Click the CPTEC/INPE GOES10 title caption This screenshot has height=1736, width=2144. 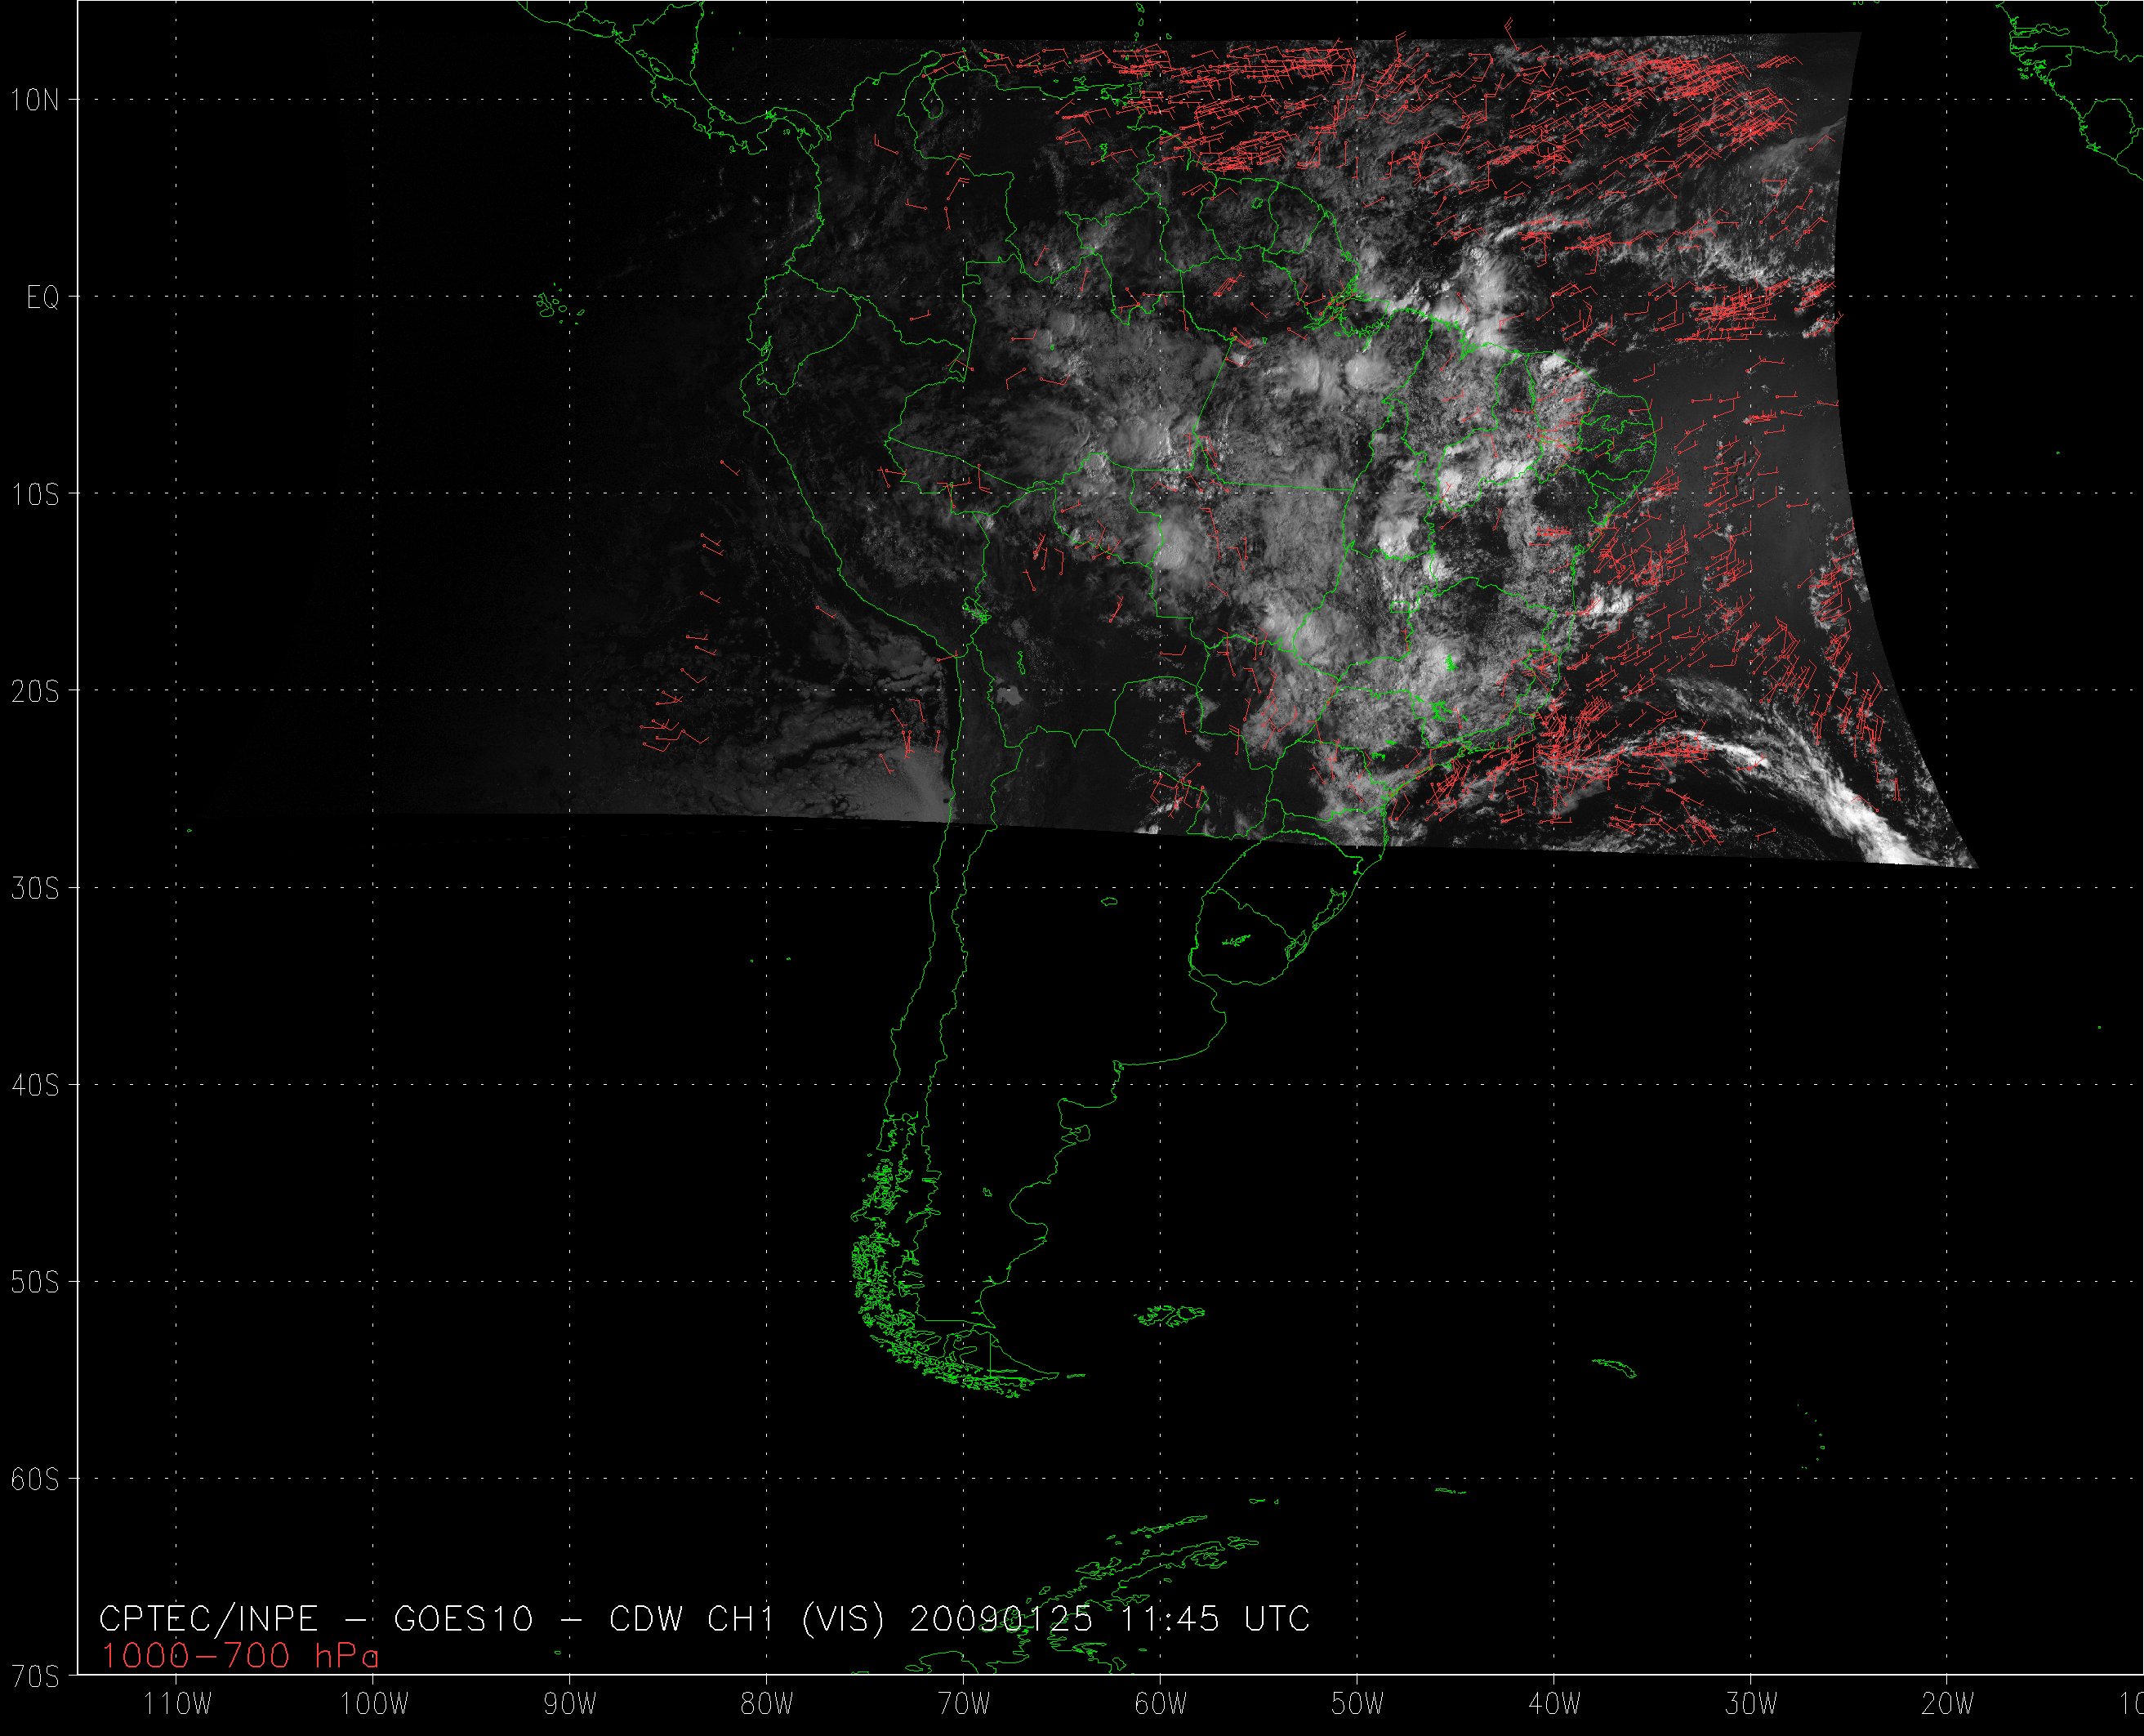point(705,1619)
